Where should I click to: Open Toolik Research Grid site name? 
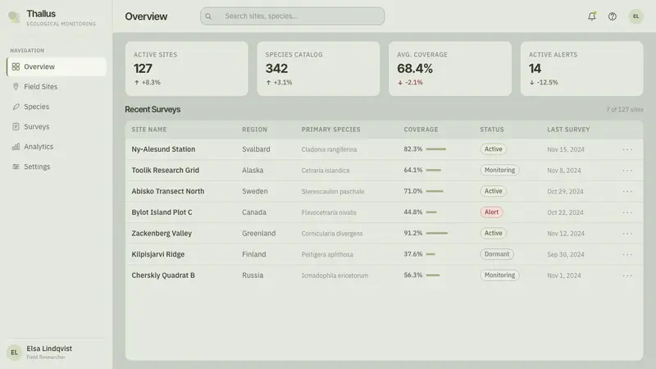click(x=166, y=171)
